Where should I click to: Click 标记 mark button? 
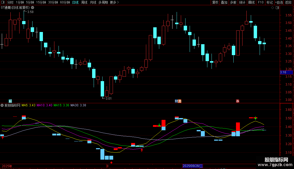pos(270,2)
